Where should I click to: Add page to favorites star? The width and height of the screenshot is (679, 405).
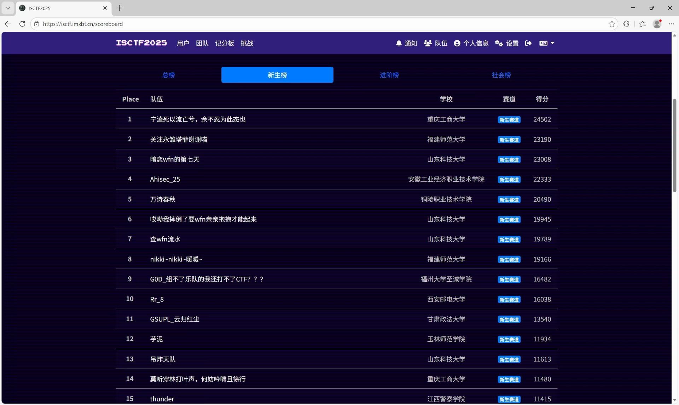coord(612,24)
